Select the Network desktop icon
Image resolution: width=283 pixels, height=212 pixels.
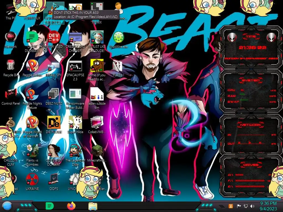coord(11,40)
